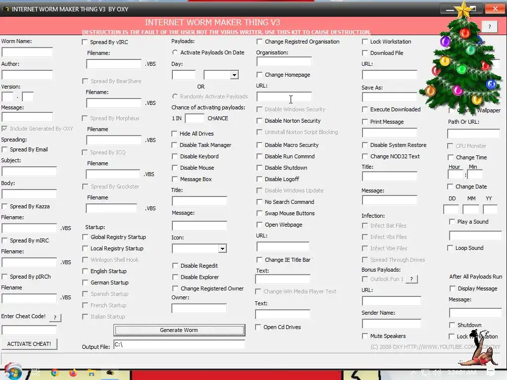Click the help question mark in header
The image size is (507, 380).
coord(490,27)
